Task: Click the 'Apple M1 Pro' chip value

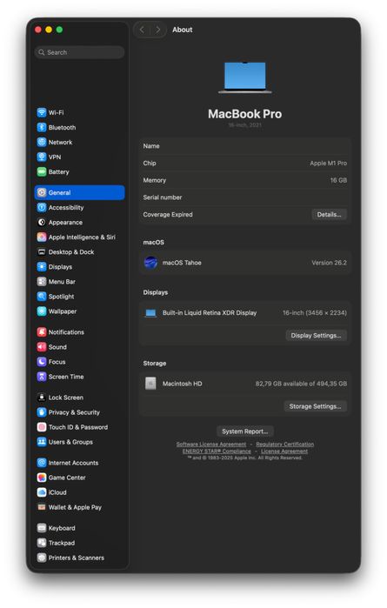Action: click(x=328, y=164)
